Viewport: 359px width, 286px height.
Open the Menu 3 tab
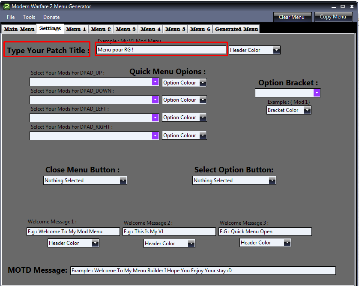coord(126,29)
